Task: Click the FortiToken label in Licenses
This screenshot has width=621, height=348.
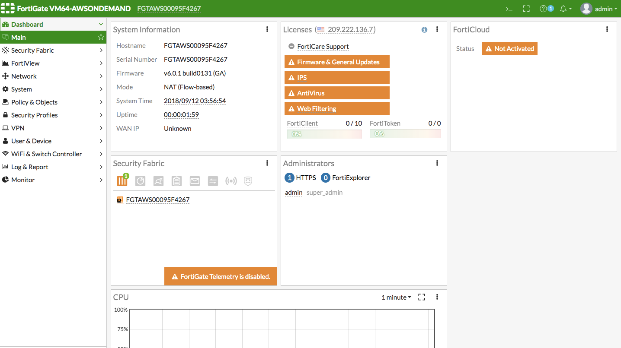Action: click(385, 123)
